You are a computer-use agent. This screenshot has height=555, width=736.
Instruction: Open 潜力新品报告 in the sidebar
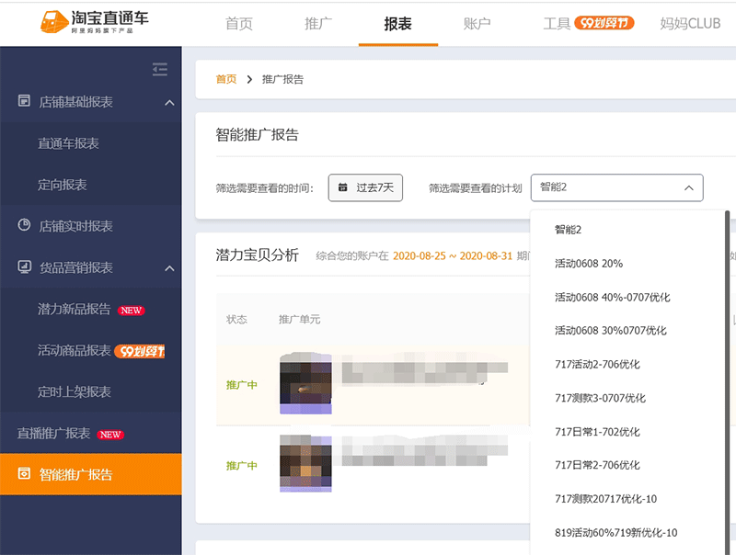point(74,310)
